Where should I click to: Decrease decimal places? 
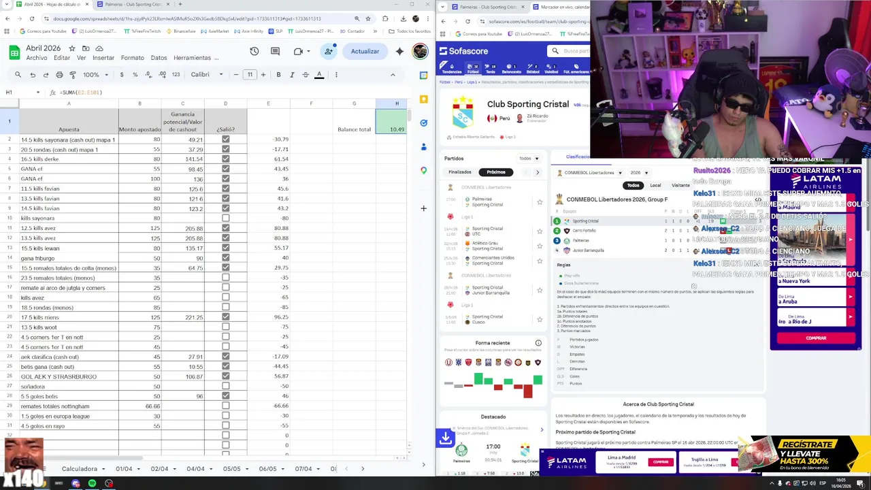click(x=148, y=75)
